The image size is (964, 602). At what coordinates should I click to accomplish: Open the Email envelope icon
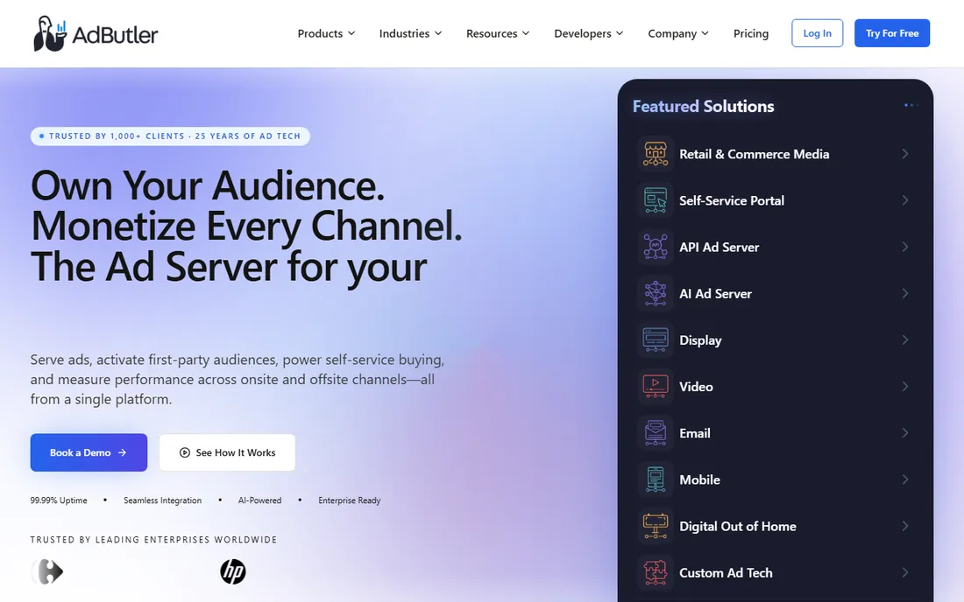pyautogui.click(x=656, y=433)
